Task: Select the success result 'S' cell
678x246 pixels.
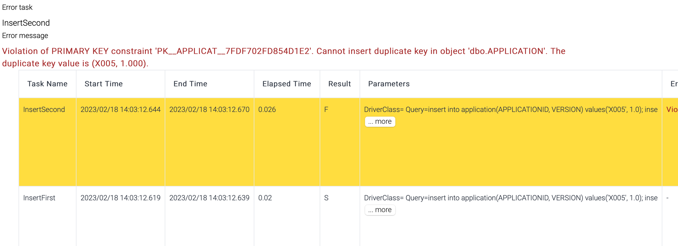Action: click(x=326, y=198)
